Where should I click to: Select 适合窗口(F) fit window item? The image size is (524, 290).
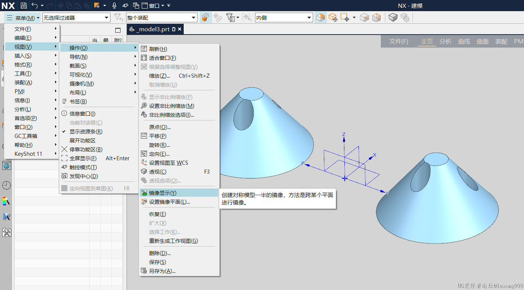tap(179, 58)
